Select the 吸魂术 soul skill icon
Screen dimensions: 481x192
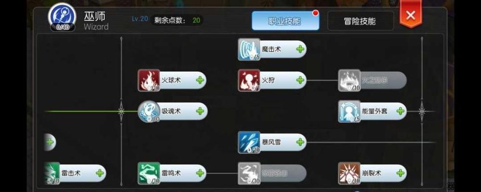tap(149, 111)
